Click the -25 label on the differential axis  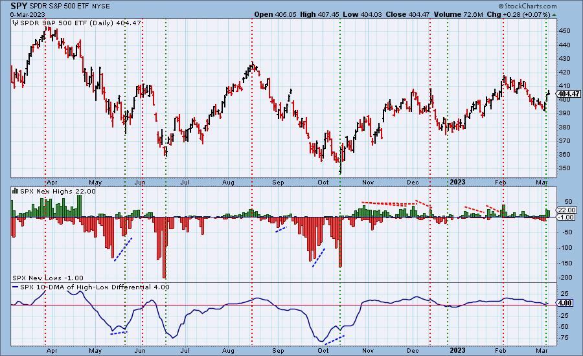pos(564,315)
